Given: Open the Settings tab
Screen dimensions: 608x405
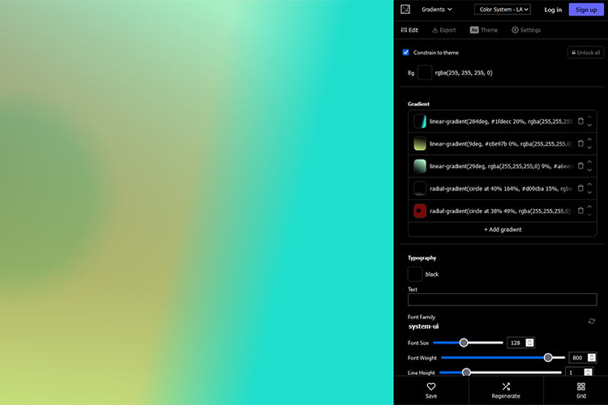Looking at the screenshot, I should pyautogui.click(x=526, y=30).
